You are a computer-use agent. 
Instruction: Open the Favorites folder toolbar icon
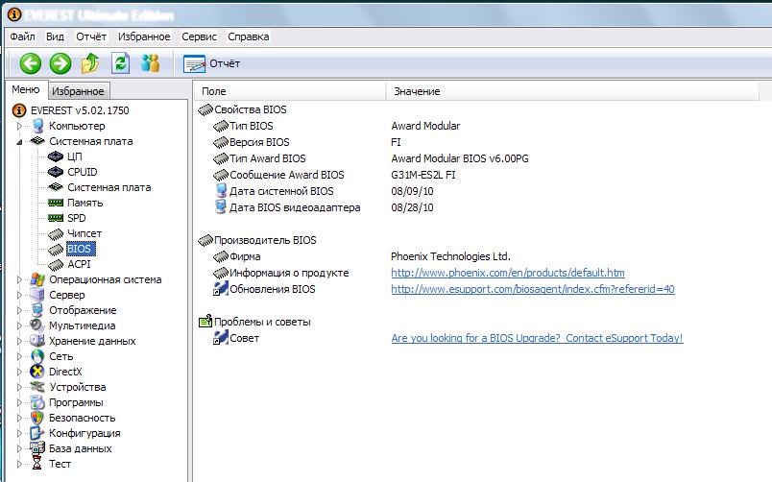[90, 63]
